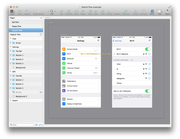Open the View toolbar options

(x=160, y=11)
